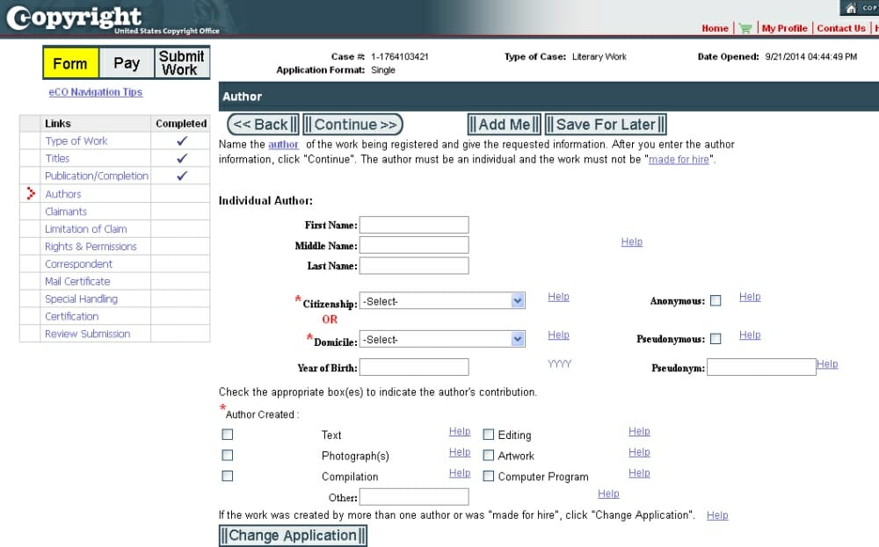Open Help next to the name fields

pos(632,241)
